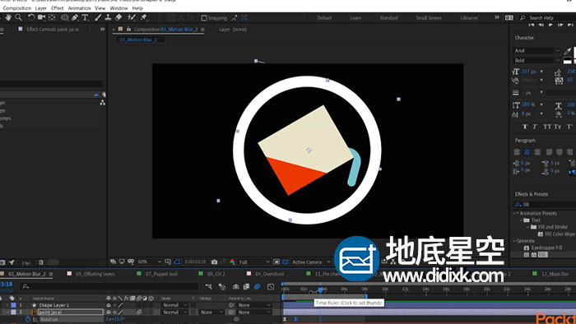
Task: Open the Graph Editor icon
Action: (x=271, y=286)
